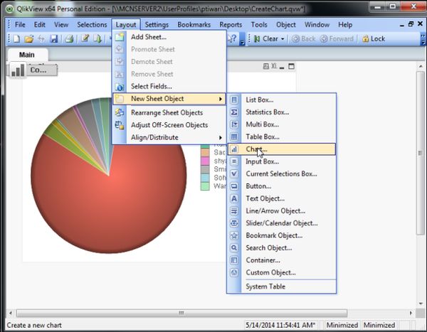Click the XL export icon on chart caption
Screen dimensions: 427x332
(x=274, y=66)
